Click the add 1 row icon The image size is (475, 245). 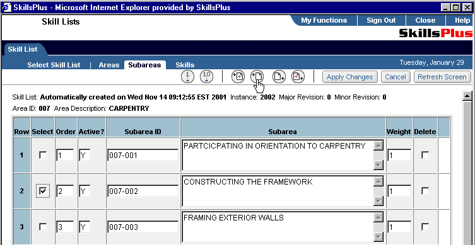187,77
